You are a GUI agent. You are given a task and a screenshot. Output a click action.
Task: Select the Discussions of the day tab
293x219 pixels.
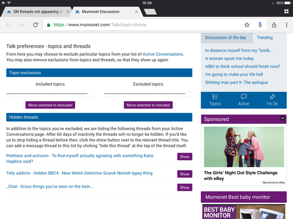click(x=227, y=37)
